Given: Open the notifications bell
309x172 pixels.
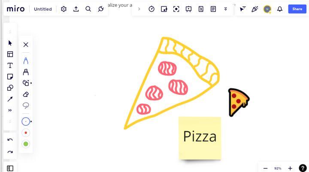Looking at the screenshot, I should pyautogui.click(x=280, y=9).
